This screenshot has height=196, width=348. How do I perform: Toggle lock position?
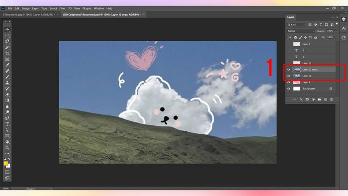305,37
